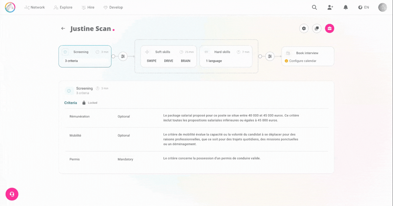Screen dimensions: 393x206
Task: Open the Develop menu
Action: (113, 7)
